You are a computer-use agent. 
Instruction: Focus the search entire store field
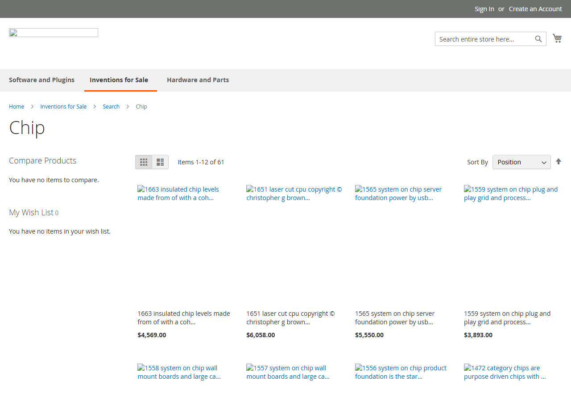[485, 39]
